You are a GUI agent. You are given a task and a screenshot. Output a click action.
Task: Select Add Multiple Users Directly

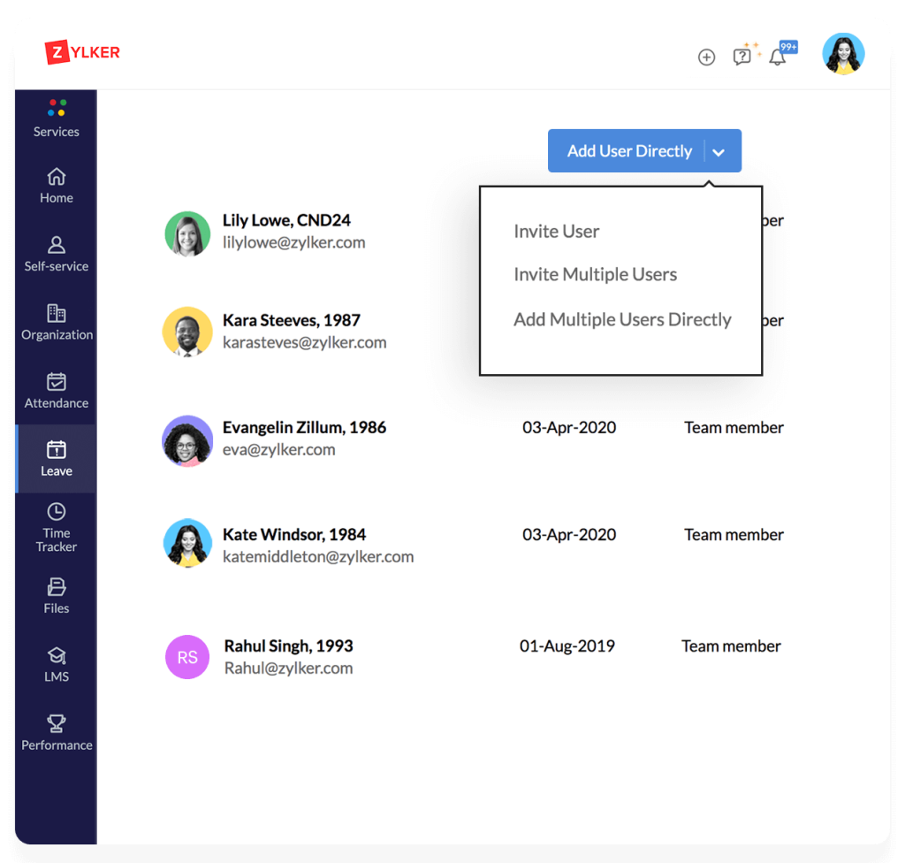[x=622, y=320]
